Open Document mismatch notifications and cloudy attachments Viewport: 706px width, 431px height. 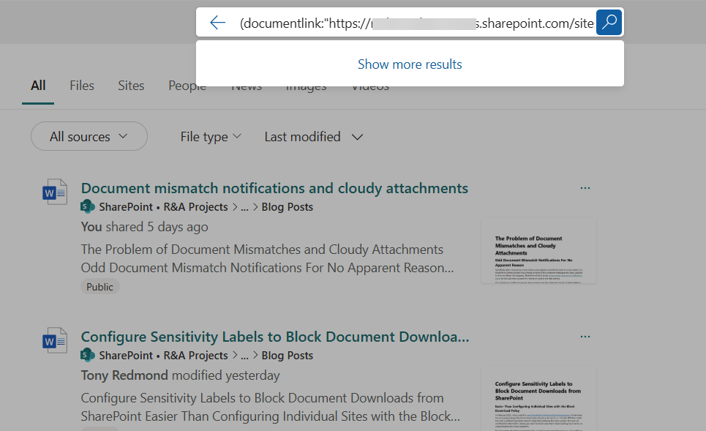274,188
